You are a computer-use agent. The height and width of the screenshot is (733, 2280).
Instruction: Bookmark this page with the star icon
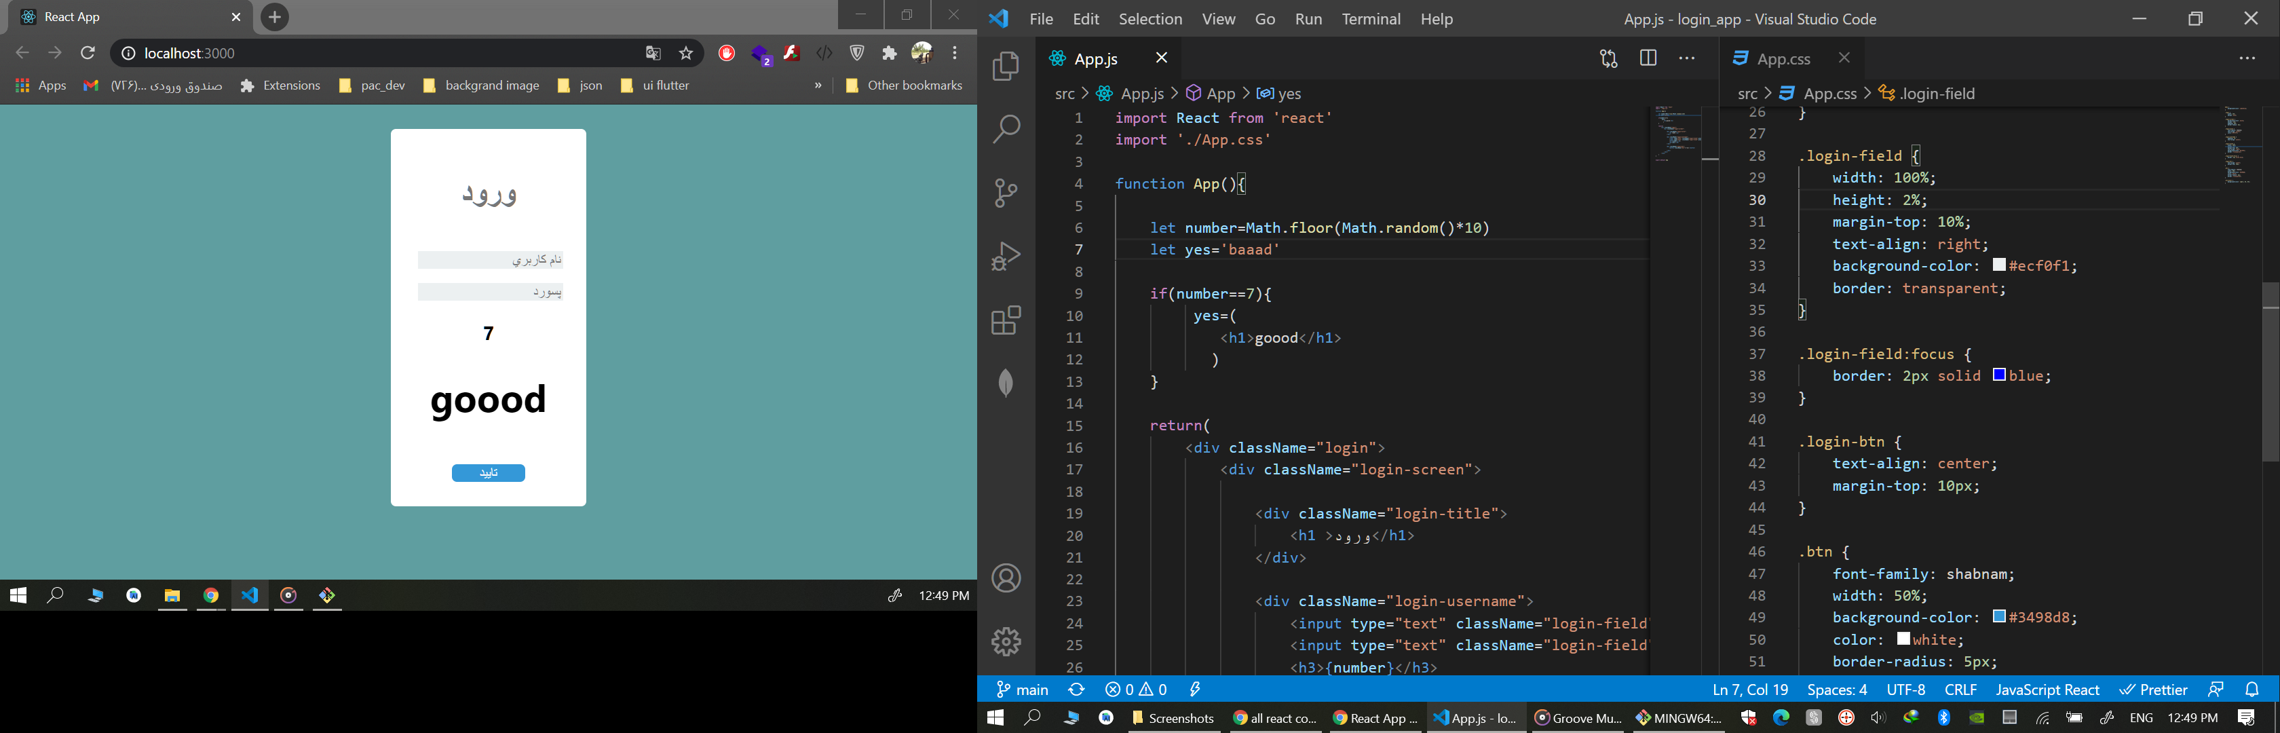686,53
